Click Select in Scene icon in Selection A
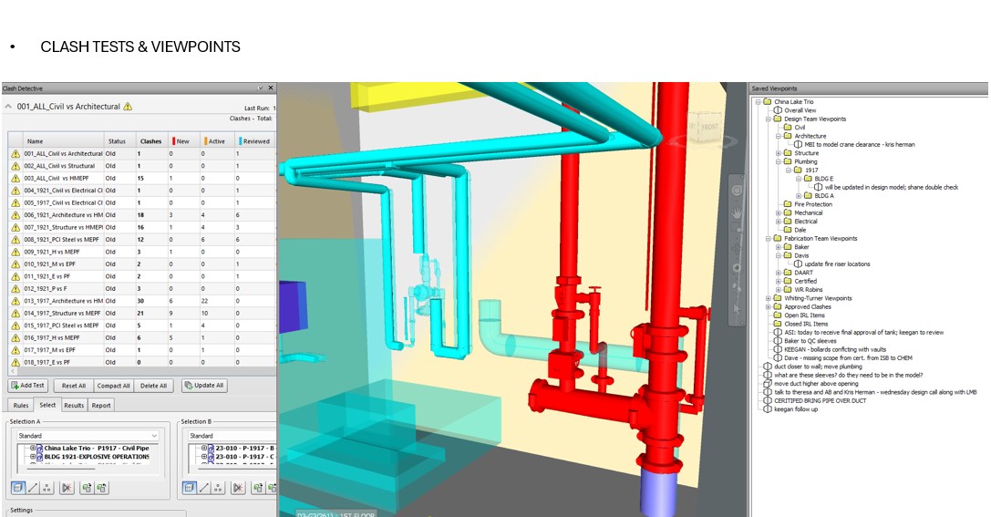Viewport: 991px width, 517px height. [x=101, y=488]
